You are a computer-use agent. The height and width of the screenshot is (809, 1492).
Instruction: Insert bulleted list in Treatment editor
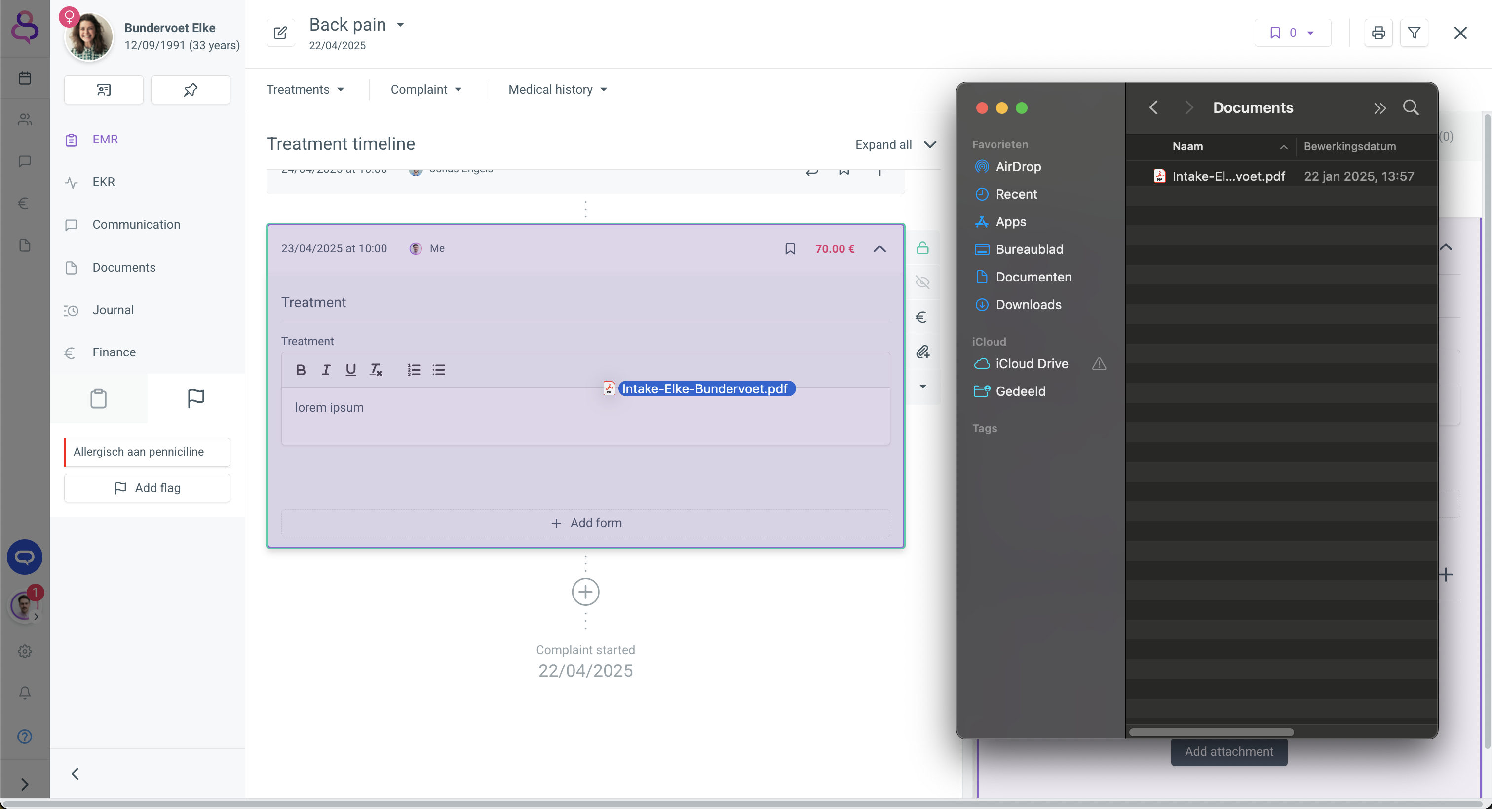438,370
